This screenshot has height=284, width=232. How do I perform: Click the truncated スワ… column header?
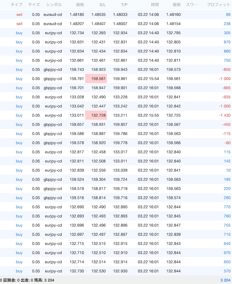tap(192, 4)
